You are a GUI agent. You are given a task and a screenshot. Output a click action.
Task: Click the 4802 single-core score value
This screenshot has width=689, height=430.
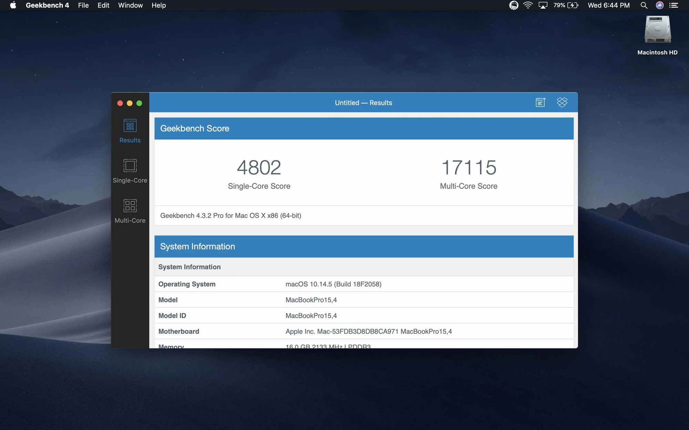[259, 168]
